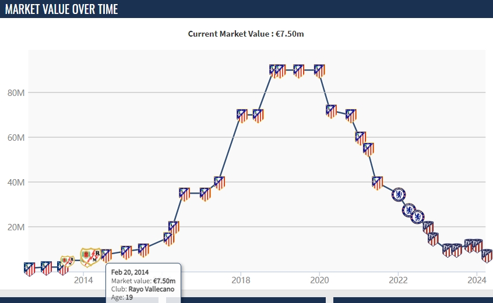Screen dimensions: 493x303
Task: Click the 20M y-axis label
Action: coord(16,227)
